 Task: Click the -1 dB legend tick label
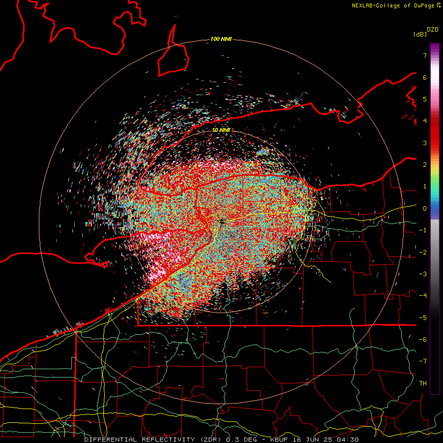click(423, 230)
